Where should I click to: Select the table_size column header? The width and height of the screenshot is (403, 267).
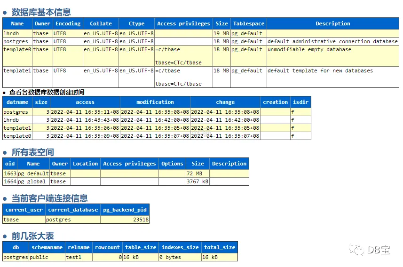tap(141, 247)
